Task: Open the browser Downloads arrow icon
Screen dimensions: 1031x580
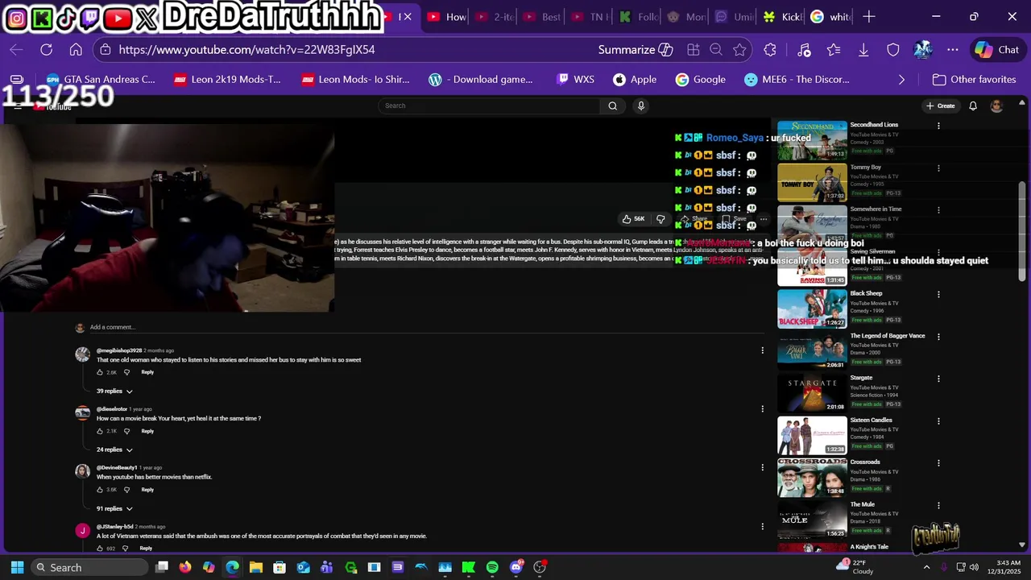Action: tap(863, 50)
